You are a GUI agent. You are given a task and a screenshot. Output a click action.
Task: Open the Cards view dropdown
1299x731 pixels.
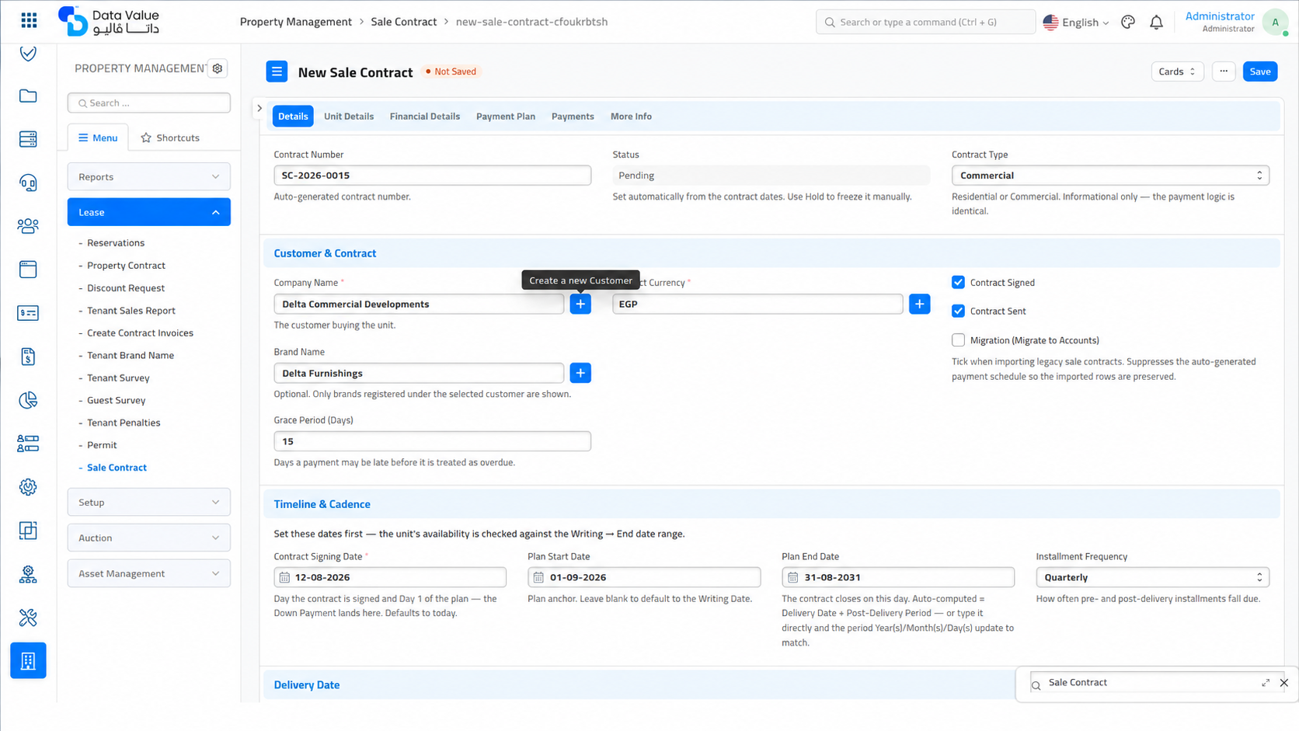coord(1177,71)
